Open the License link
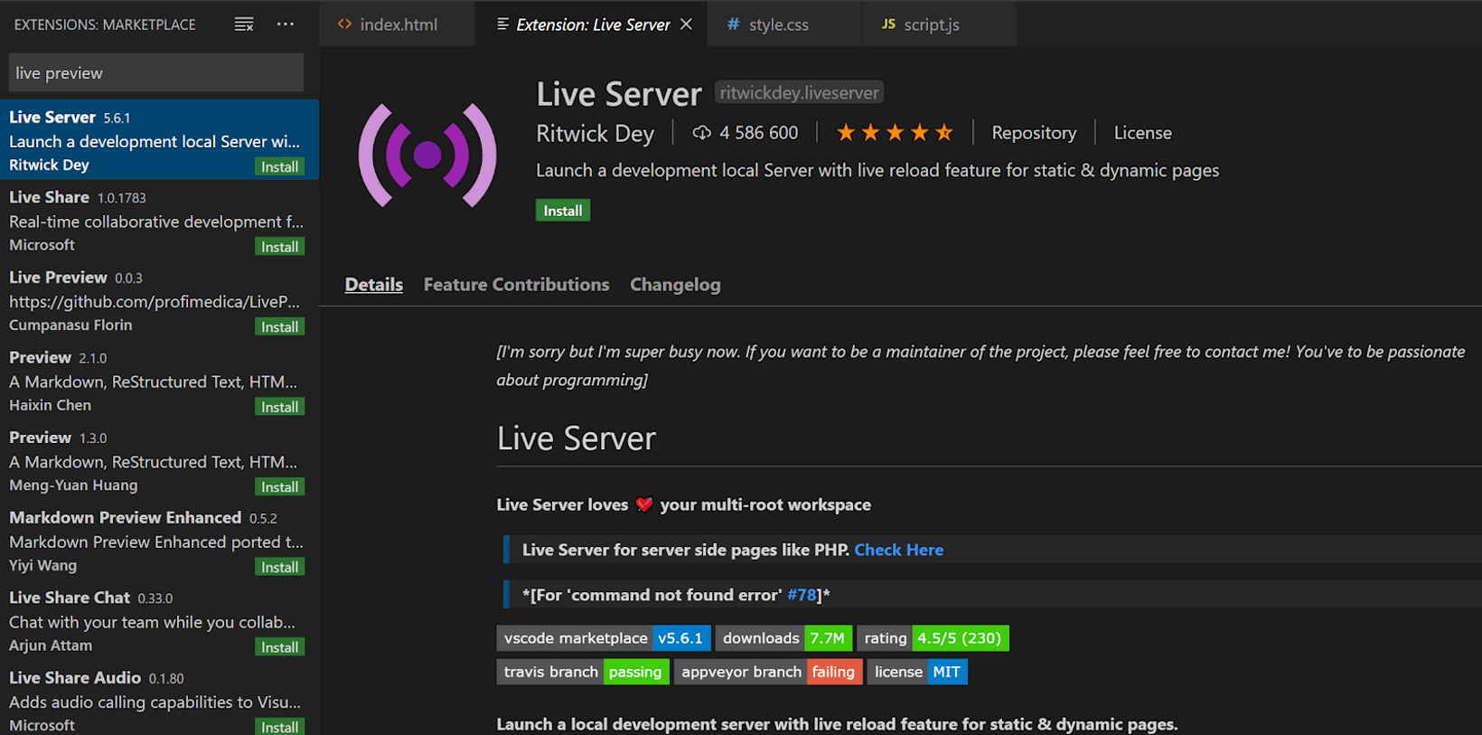The height and width of the screenshot is (735, 1482). click(x=1142, y=133)
